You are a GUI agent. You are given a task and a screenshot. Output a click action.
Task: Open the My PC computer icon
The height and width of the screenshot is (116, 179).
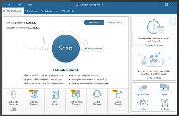tap(165, 88)
